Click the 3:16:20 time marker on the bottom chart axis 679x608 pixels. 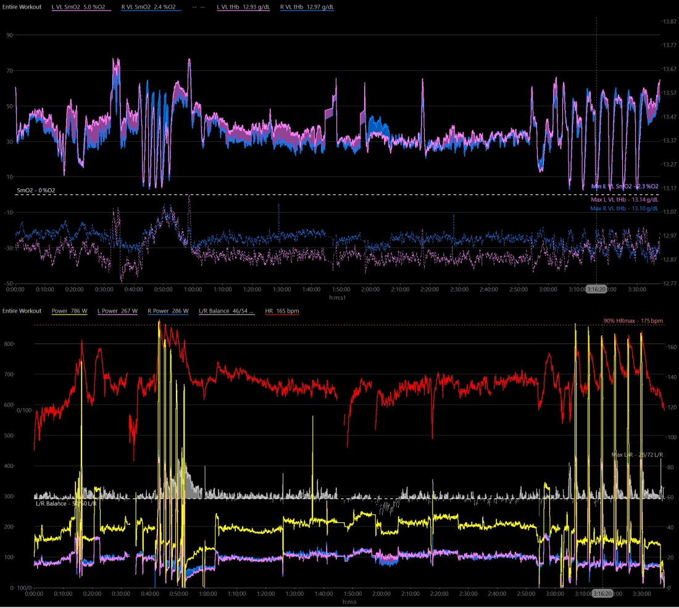602,593
